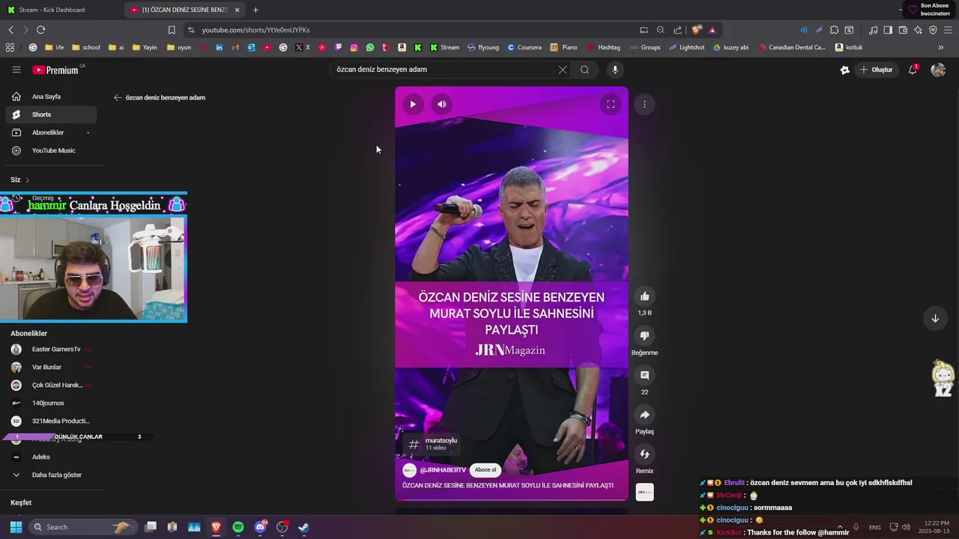This screenshot has width=959, height=539.
Task: Open the YouTube hamburger guide menu
Action: click(x=16, y=70)
